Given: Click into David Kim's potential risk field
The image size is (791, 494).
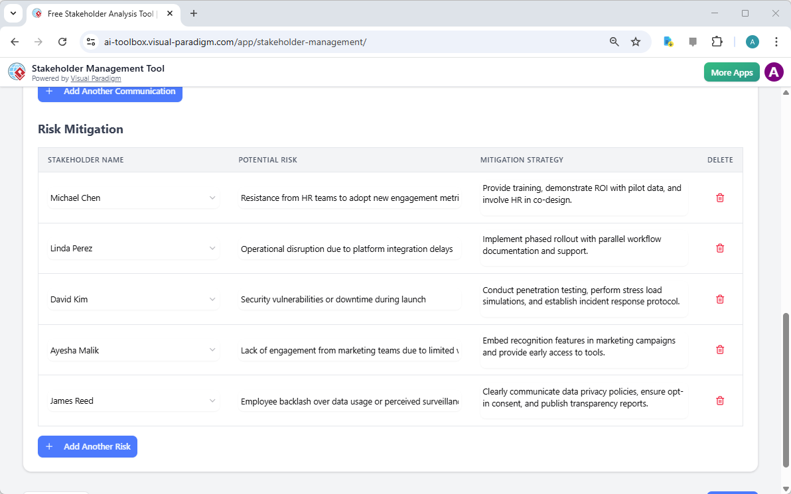Looking at the screenshot, I should tap(348, 299).
